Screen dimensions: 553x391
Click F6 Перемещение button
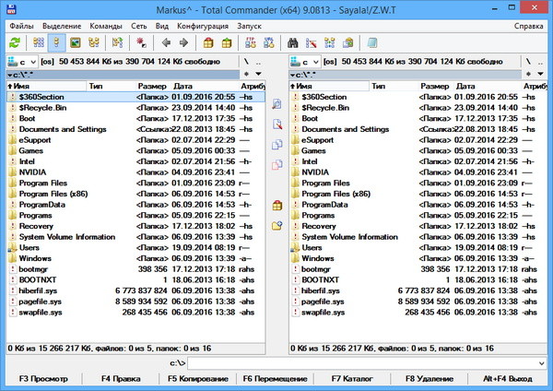coord(275,379)
